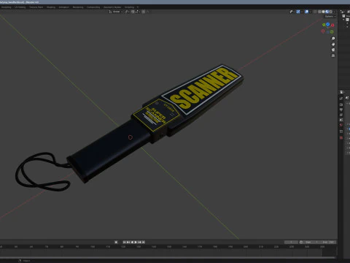Click the jump to start playback button

click(x=124, y=242)
